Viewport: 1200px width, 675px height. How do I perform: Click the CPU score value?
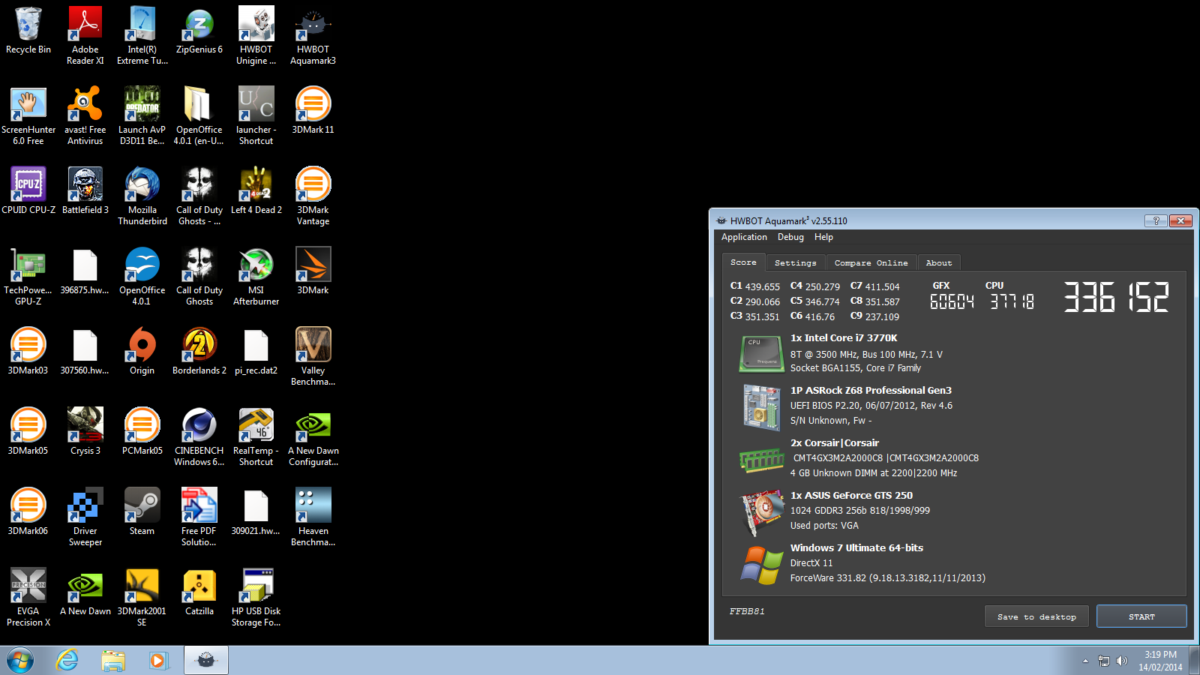pos(1012,301)
